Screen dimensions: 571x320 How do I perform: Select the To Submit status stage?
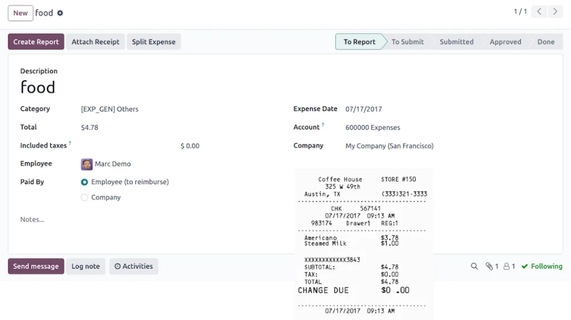click(408, 42)
